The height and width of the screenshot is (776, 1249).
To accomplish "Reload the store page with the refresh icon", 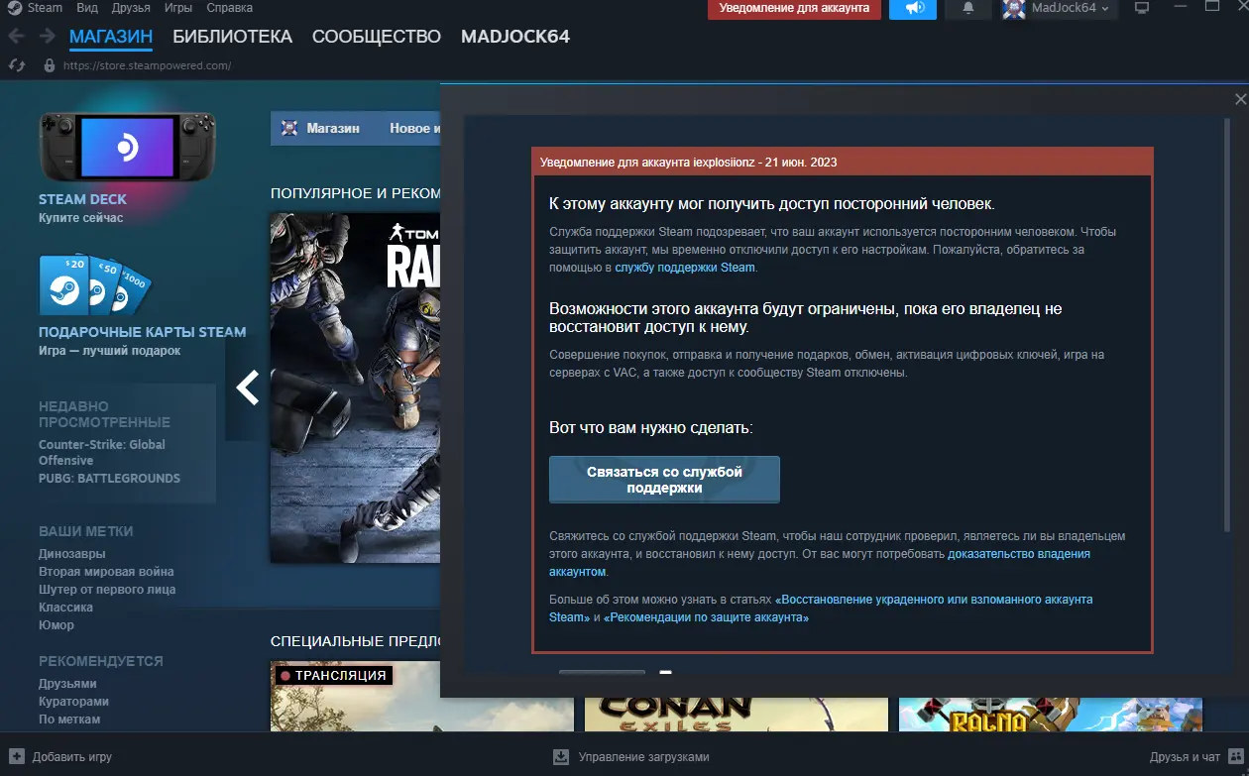I will pos(16,65).
